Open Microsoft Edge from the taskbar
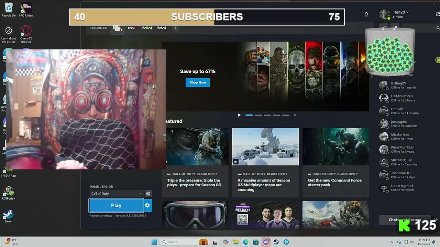 point(246,242)
